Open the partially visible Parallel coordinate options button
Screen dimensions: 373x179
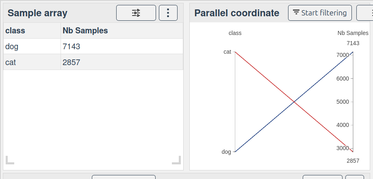pyautogui.click(x=365, y=13)
